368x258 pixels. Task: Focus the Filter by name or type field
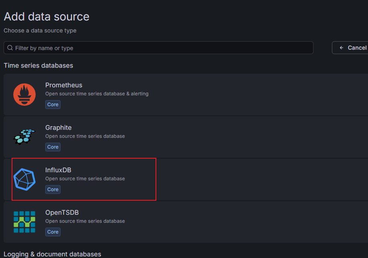158,48
